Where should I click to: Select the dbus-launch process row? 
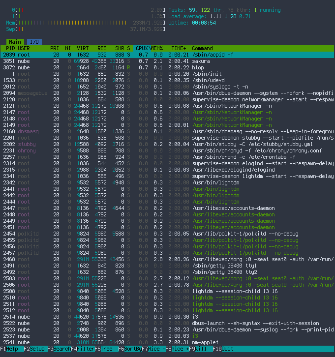coord(167,323)
